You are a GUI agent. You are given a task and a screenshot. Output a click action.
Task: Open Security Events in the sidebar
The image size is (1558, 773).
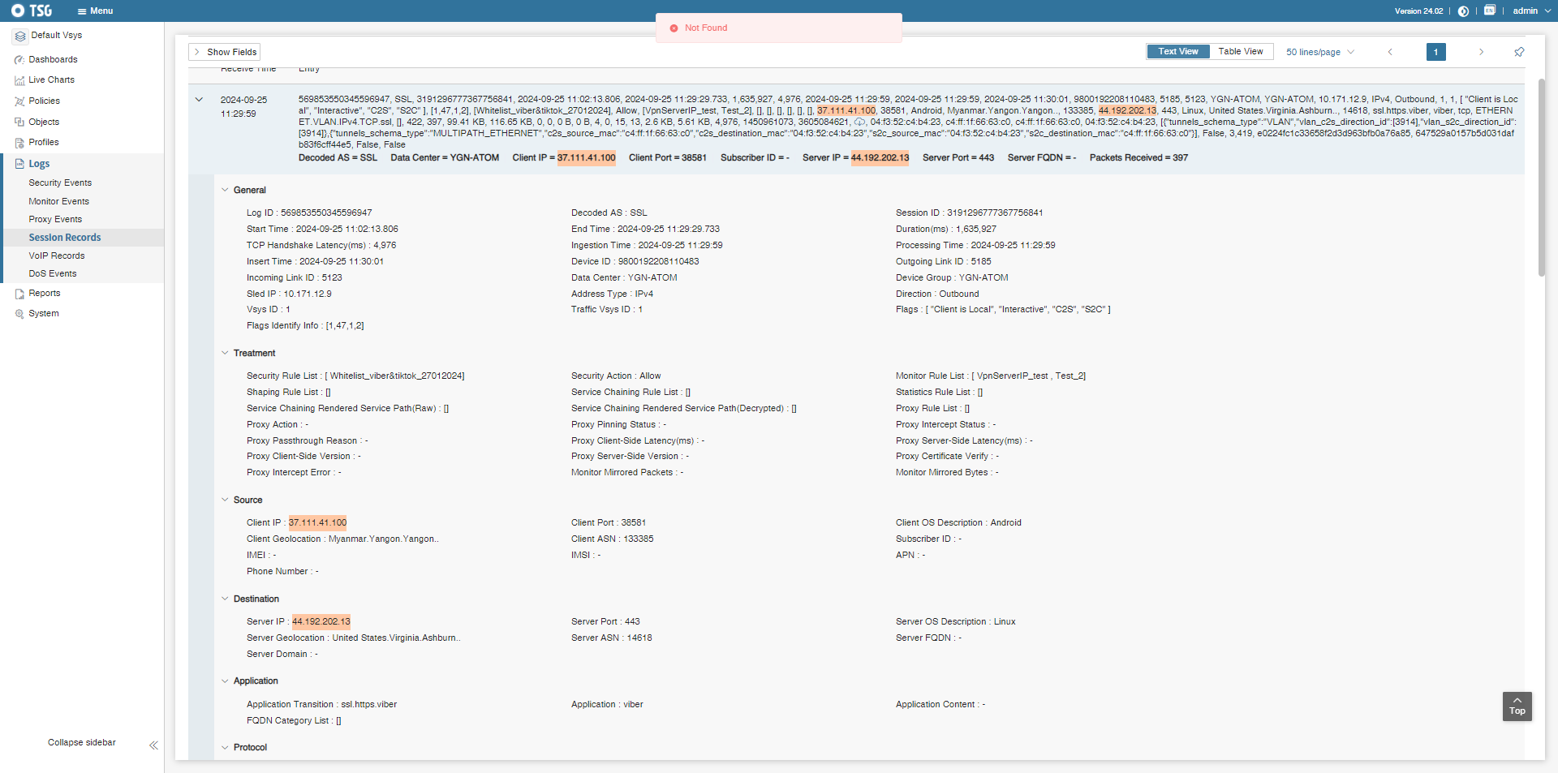point(60,183)
